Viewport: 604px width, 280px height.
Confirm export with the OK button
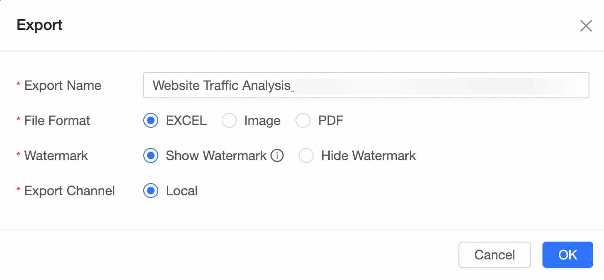coord(568,255)
